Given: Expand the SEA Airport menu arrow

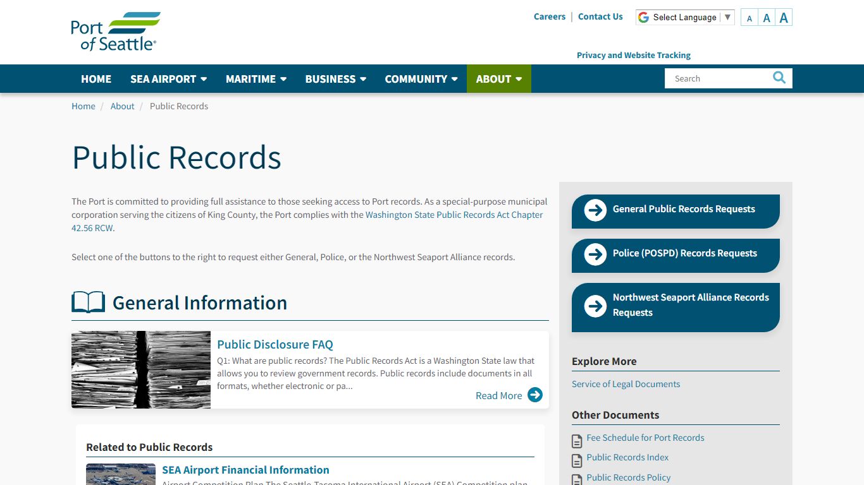Looking at the screenshot, I should [204, 79].
